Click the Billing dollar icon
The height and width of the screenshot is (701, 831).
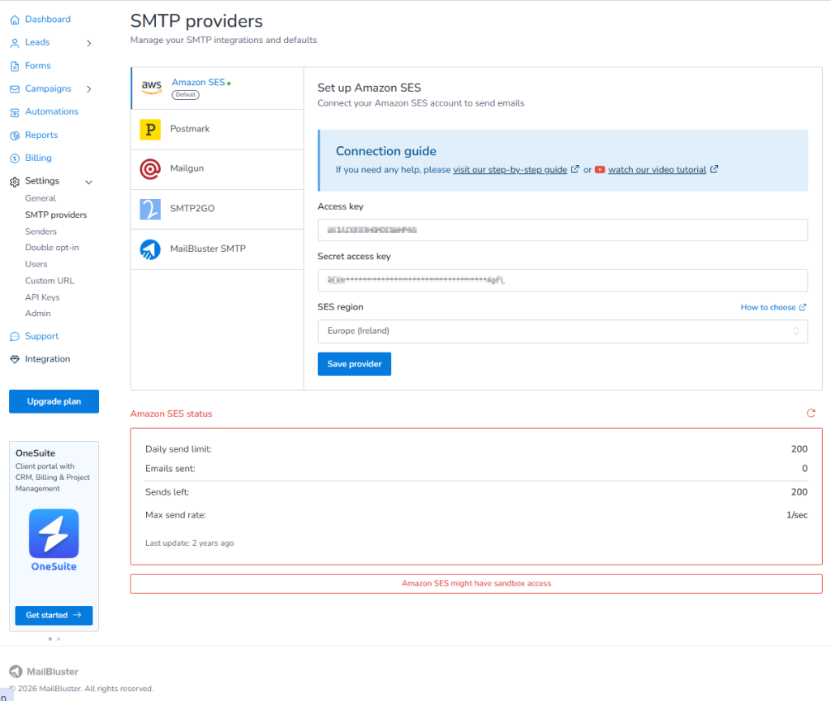click(x=15, y=158)
